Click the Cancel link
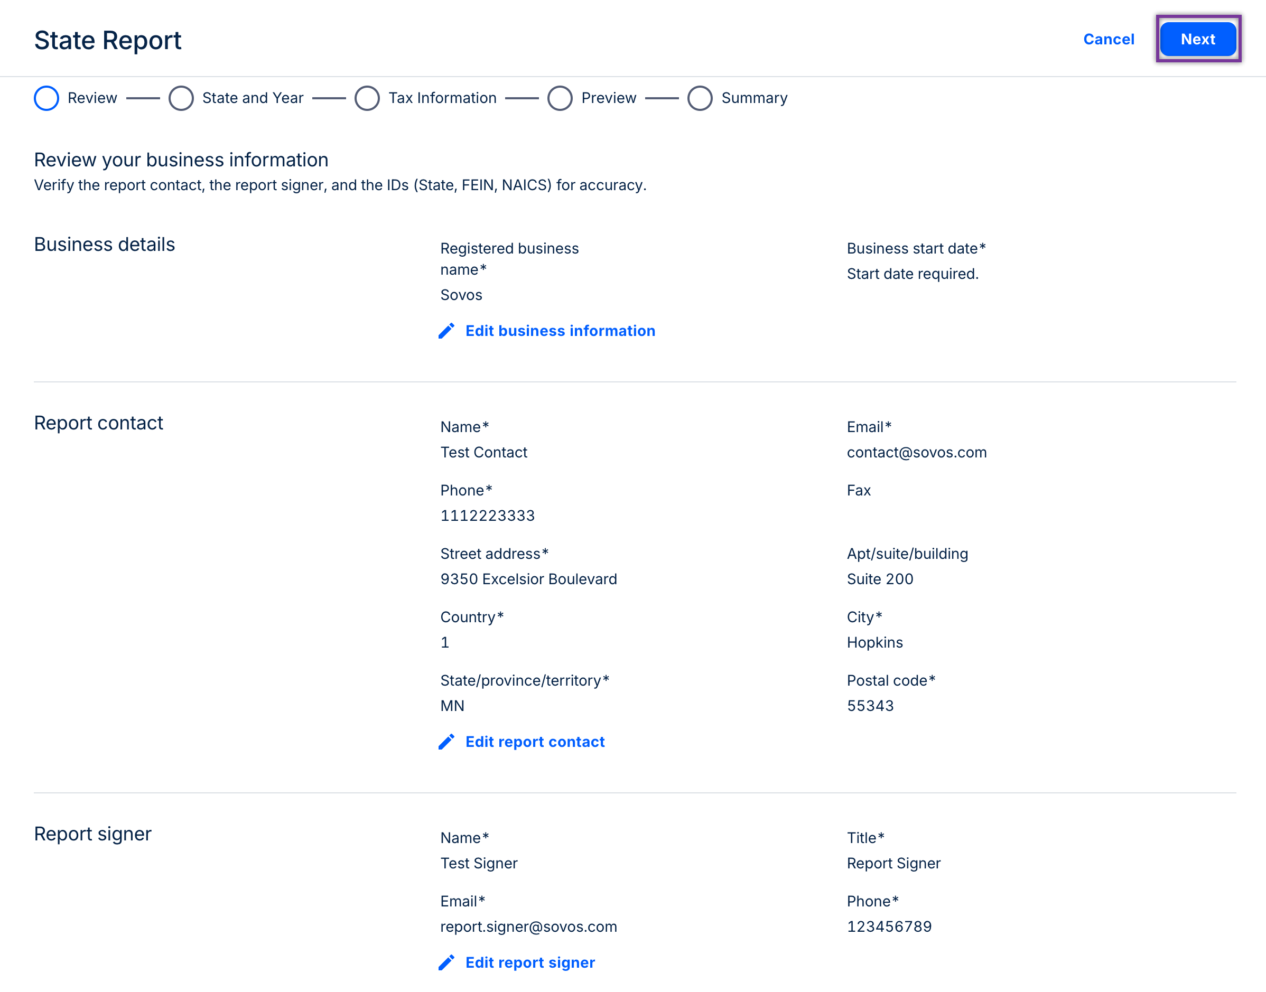1266x992 pixels. coord(1108,39)
